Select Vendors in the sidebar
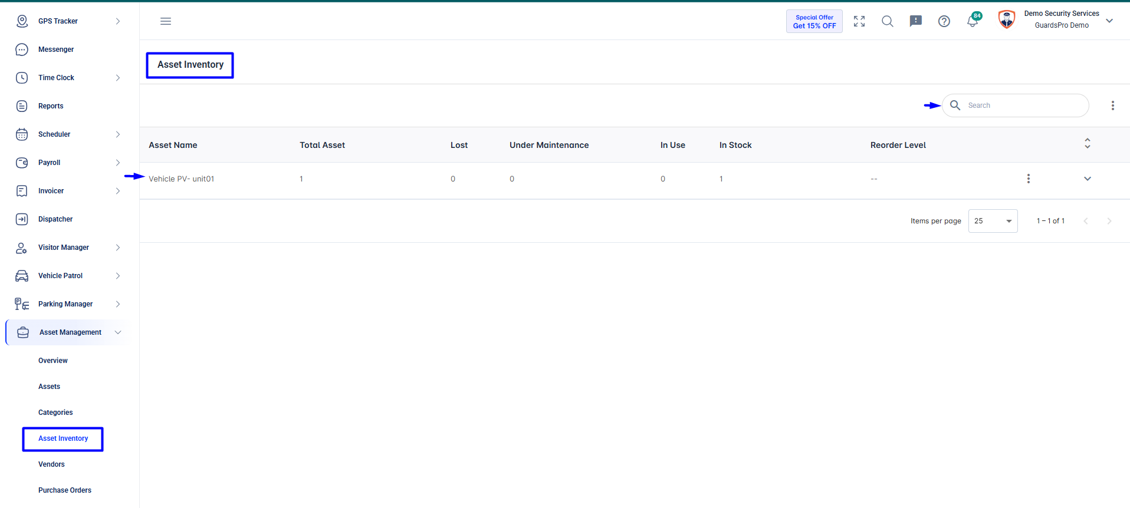 [51, 464]
